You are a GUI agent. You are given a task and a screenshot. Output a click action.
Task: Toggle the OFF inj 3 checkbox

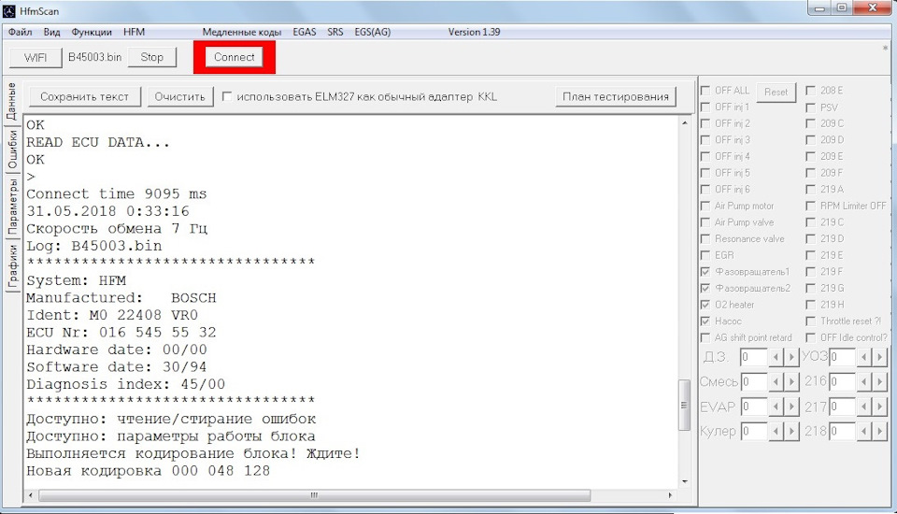(705, 139)
